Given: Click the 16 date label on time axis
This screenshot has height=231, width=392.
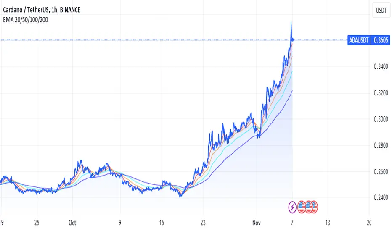Looking at the screenshot, I should pyautogui.click(x=162, y=223).
